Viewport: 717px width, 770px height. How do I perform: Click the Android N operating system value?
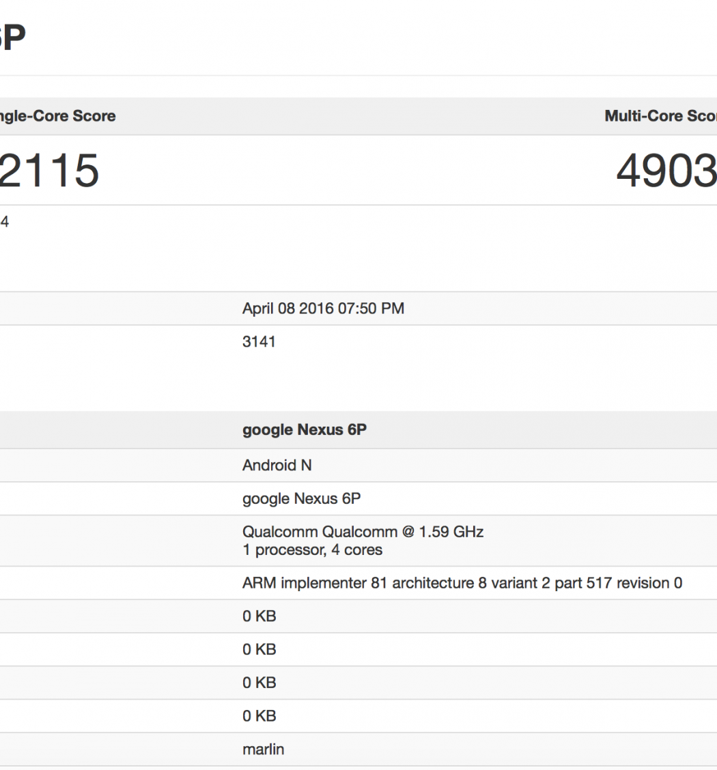tap(277, 466)
